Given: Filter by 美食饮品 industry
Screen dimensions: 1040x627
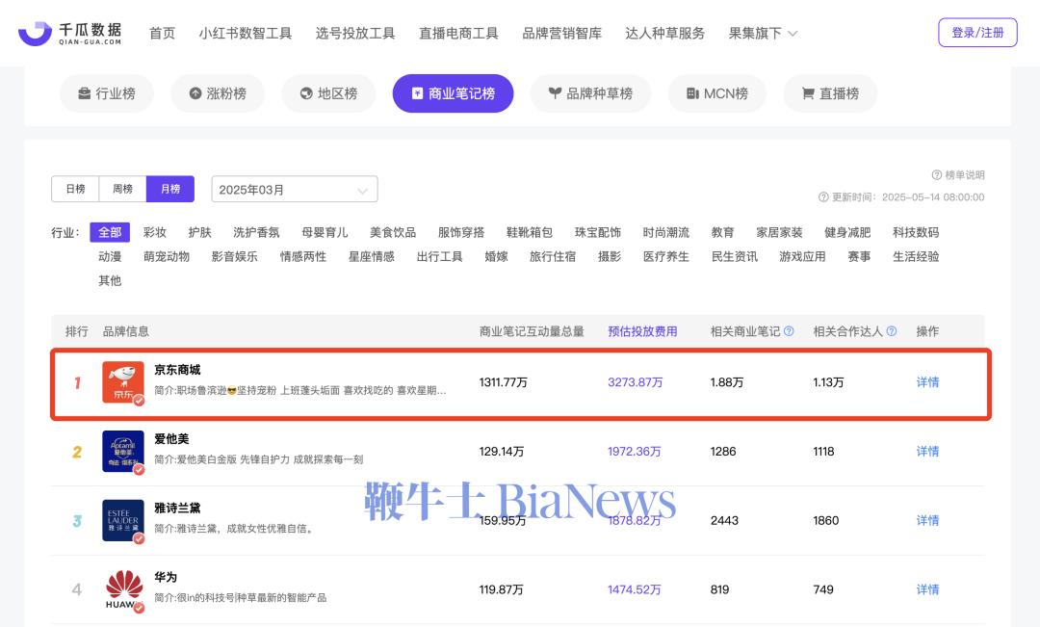Looking at the screenshot, I should point(393,232).
